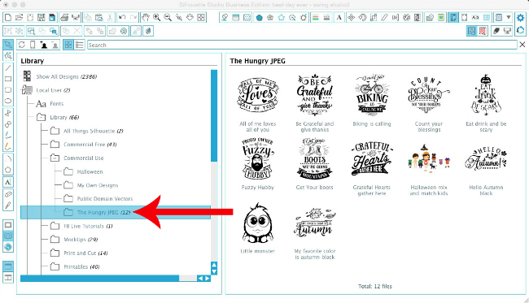
Task: Select the Text tool in left toolbar
Action: click(8, 182)
